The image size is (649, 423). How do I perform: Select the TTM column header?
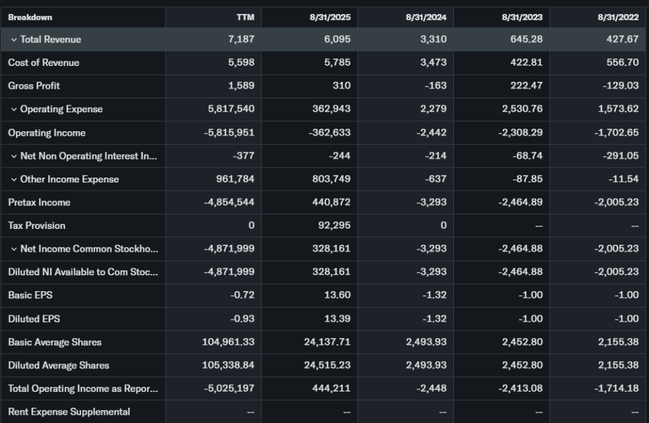tap(245, 17)
